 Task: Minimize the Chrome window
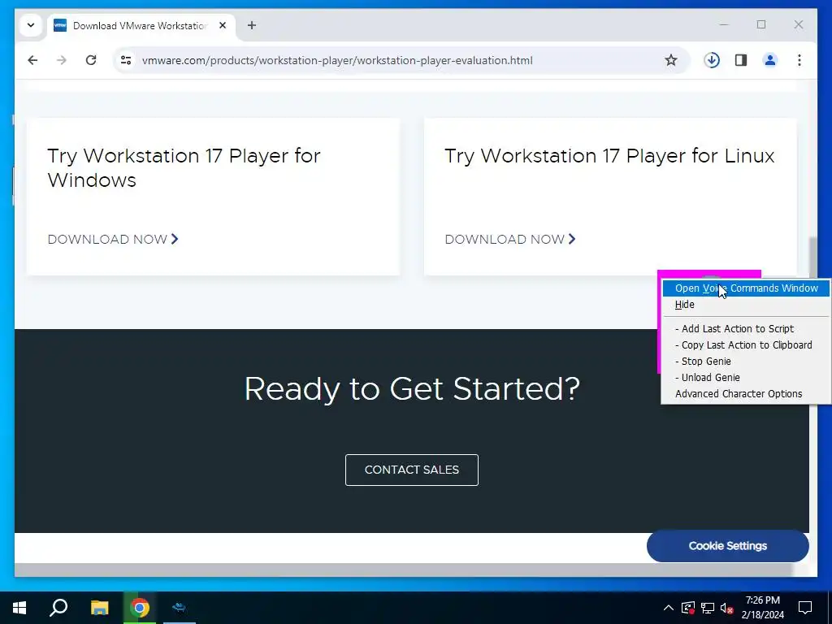point(724,24)
